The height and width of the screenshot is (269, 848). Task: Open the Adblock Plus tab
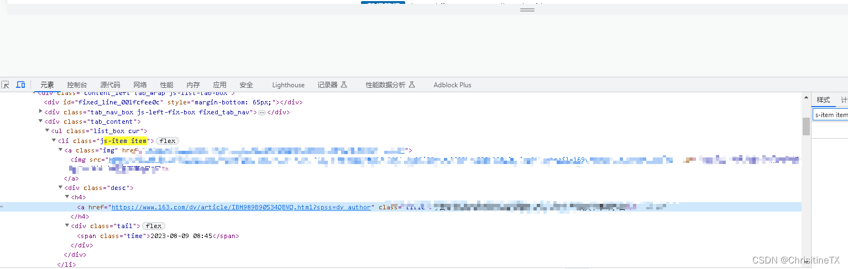(452, 85)
